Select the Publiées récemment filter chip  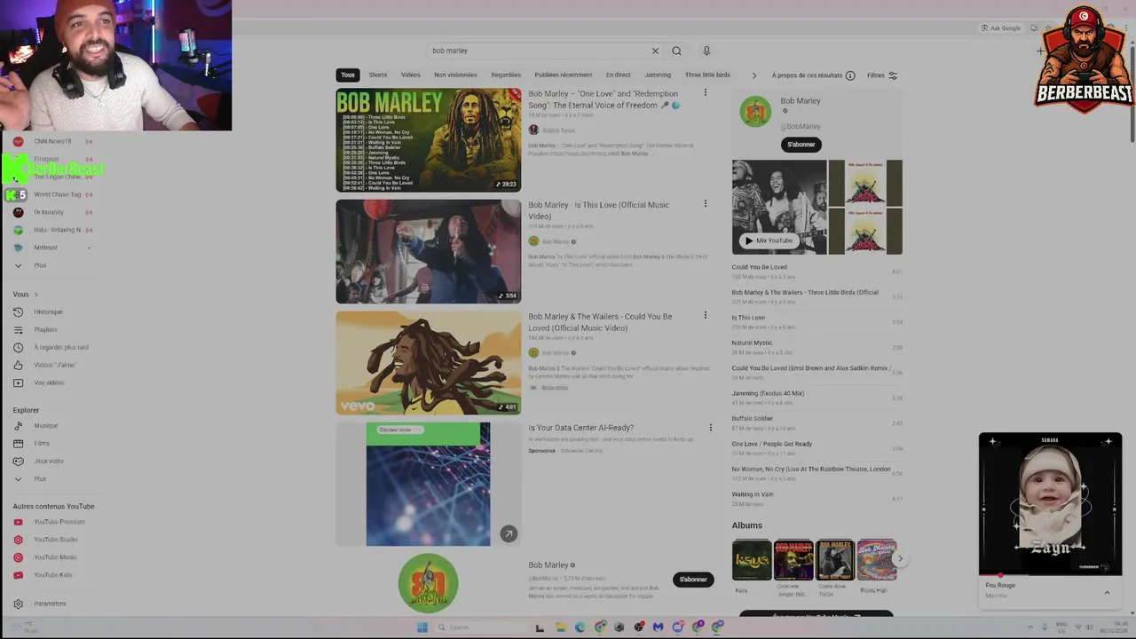click(564, 75)
